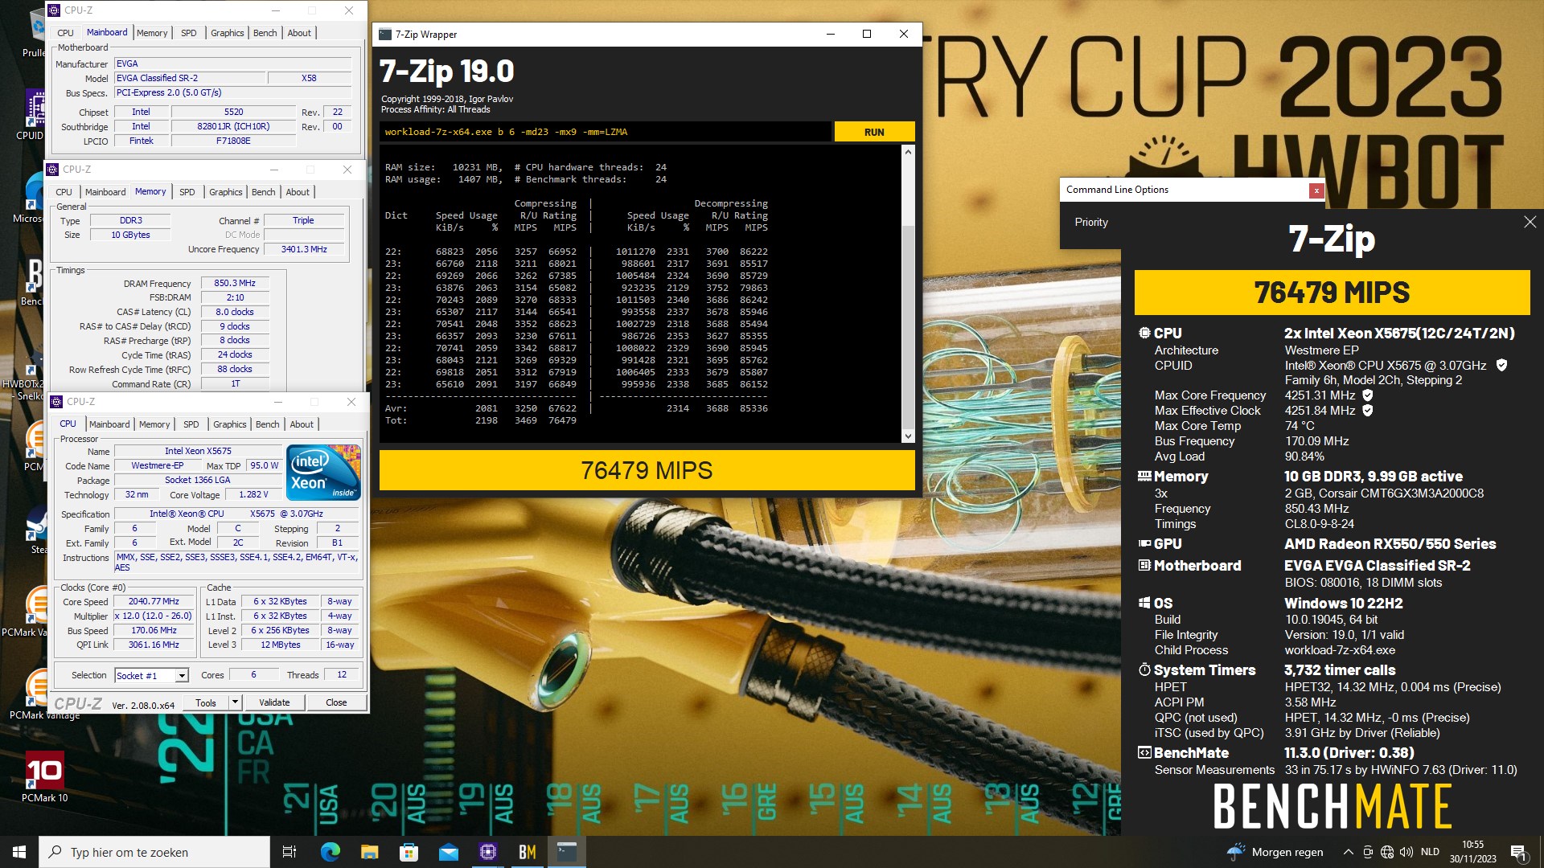
Task: Click the Uncore Frequency 3401.3 MHz value
Action: [304, 249]
